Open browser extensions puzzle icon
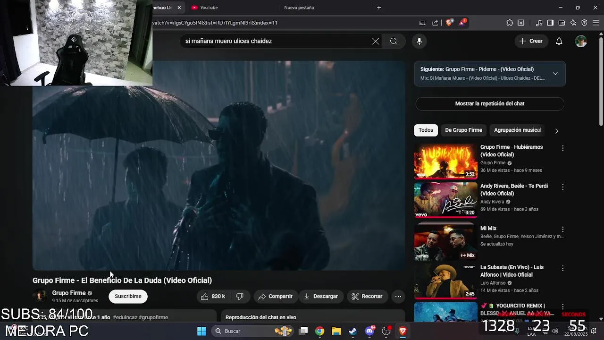The image size is (604, 340). coord(510,23)
